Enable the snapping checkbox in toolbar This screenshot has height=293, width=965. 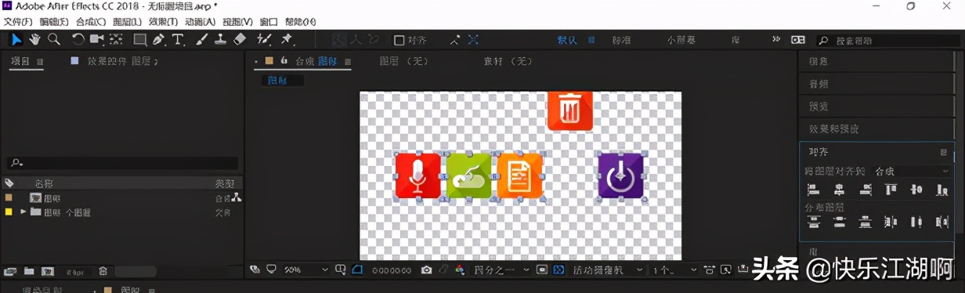[399, 40]
